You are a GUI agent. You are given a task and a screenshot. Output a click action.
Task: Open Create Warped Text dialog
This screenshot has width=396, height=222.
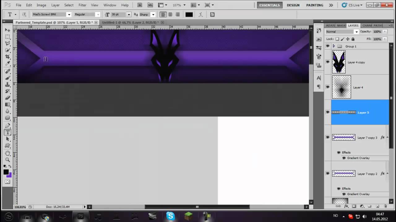coord(200,14)
